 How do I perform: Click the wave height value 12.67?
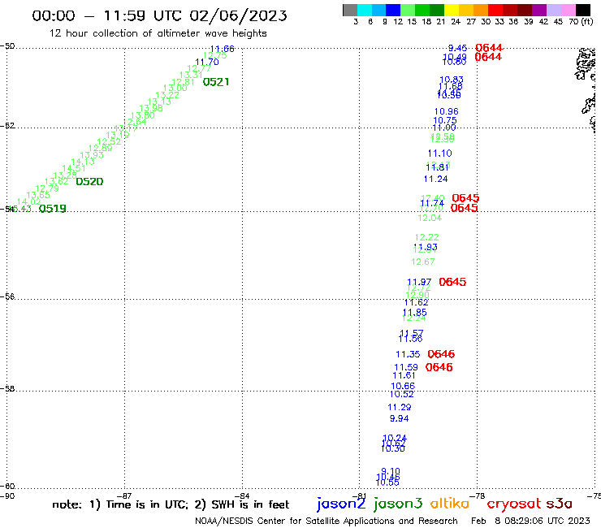pos(423,262)
